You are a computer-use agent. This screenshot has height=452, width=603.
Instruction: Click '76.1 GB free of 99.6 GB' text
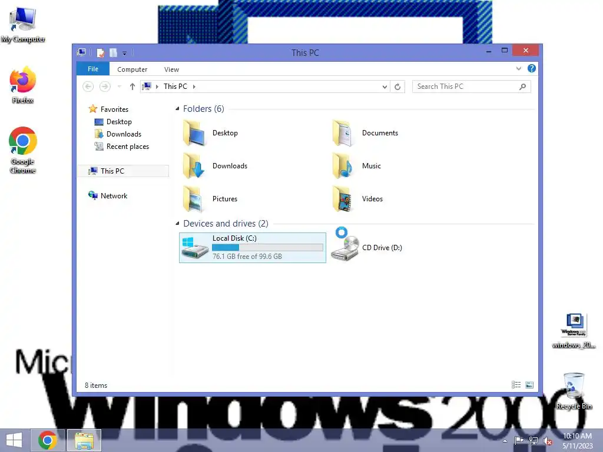(x=247, y=257)
